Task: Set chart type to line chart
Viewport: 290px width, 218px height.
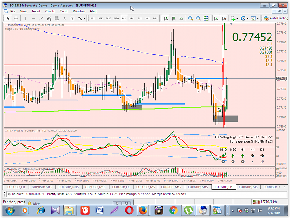Action: tap(181, 18)
